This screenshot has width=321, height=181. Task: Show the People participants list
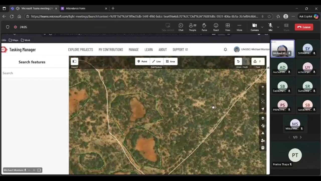click(193, 27)
